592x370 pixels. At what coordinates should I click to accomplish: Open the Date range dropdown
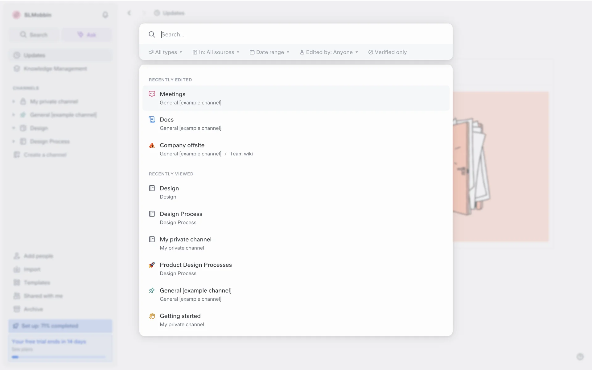(x=269, y=52)
